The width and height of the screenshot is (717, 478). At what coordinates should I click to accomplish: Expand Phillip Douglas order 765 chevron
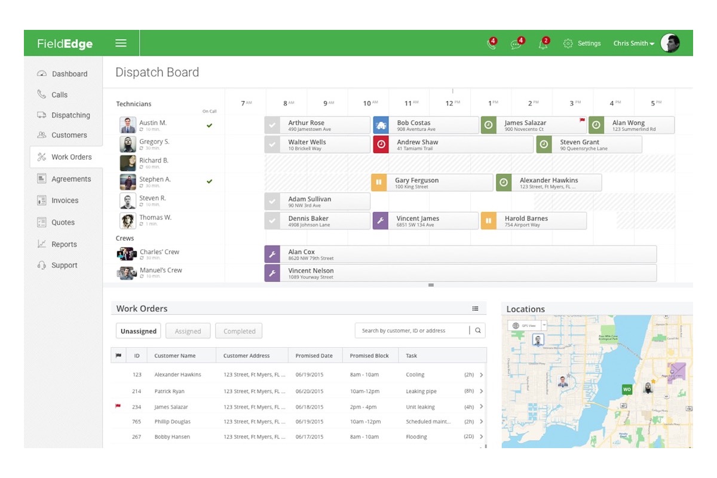(482, 422)
